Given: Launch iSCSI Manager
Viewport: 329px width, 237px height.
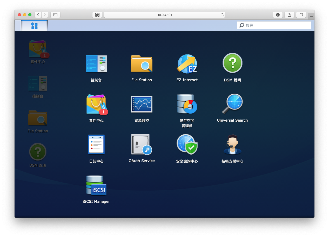Looking at the screenshot, I should coord(96,185).
